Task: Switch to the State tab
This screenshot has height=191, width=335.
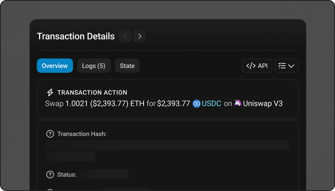Action: point(127,66)
